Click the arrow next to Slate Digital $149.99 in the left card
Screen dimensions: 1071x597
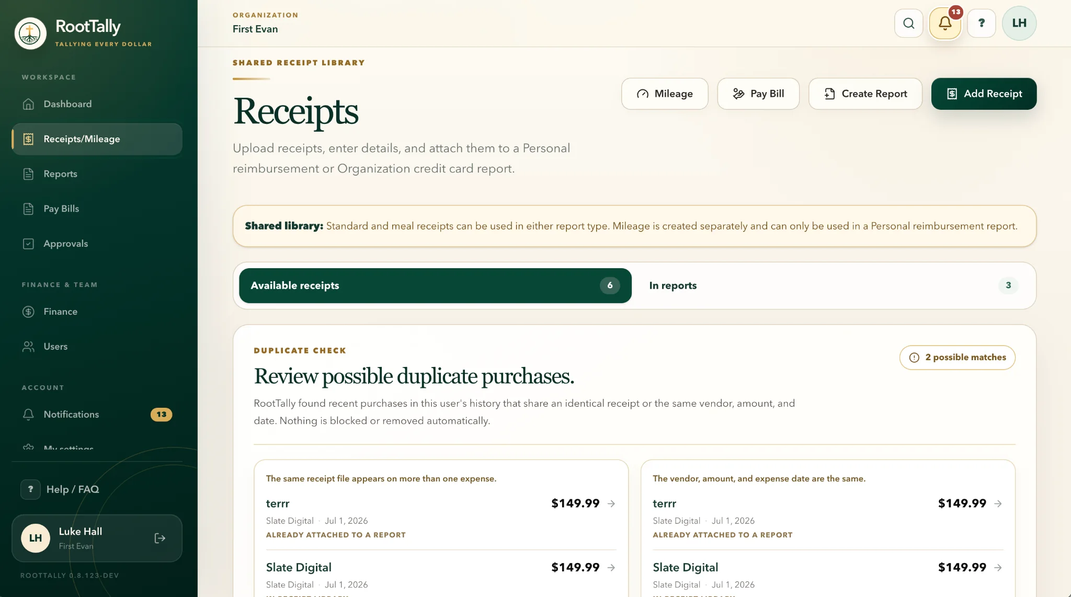(x=611, y=568)
